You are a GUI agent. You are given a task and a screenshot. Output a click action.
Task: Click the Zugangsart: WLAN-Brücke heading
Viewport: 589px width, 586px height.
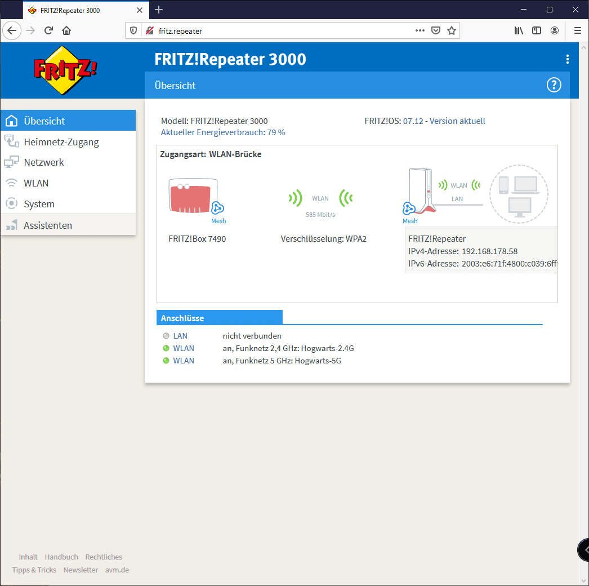click(211, 154)
